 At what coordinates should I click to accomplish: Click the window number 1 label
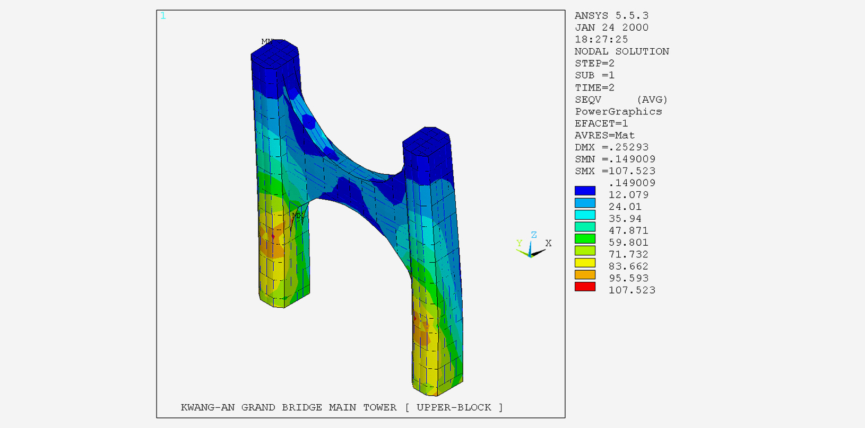163,16
